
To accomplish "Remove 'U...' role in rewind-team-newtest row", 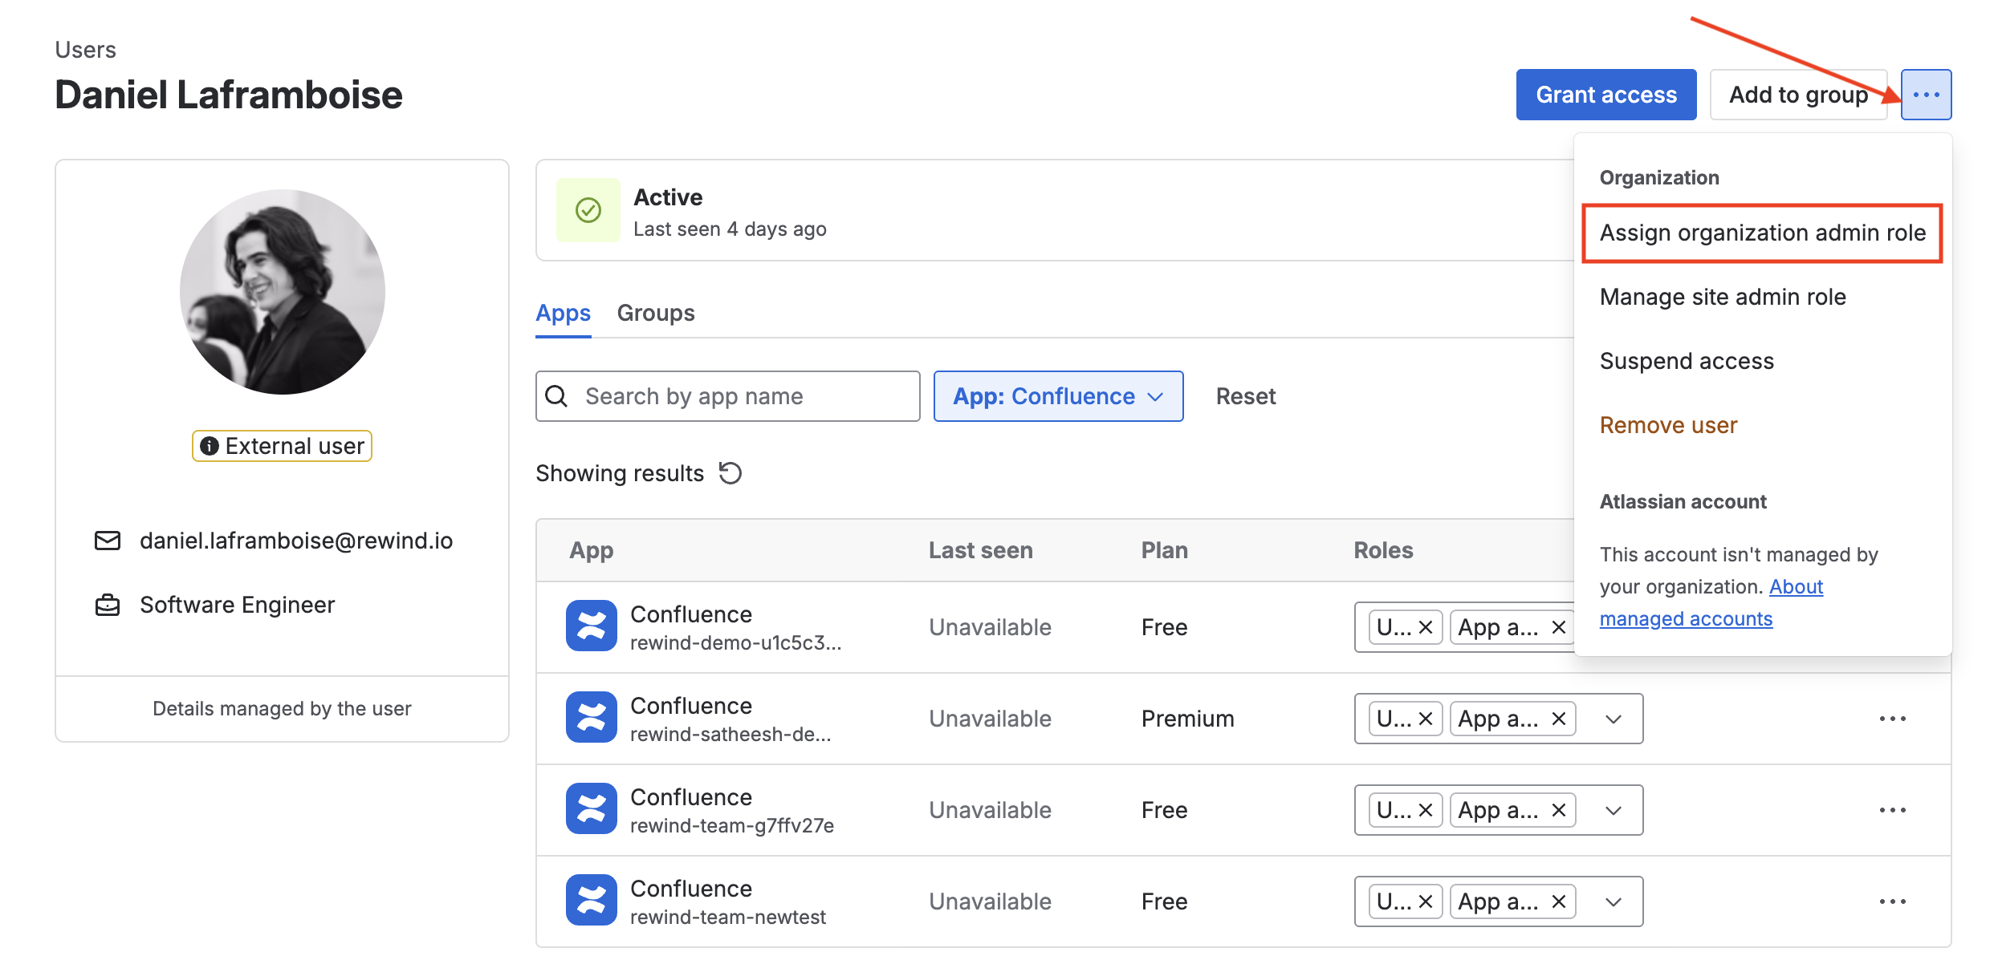I will 1426,901.
